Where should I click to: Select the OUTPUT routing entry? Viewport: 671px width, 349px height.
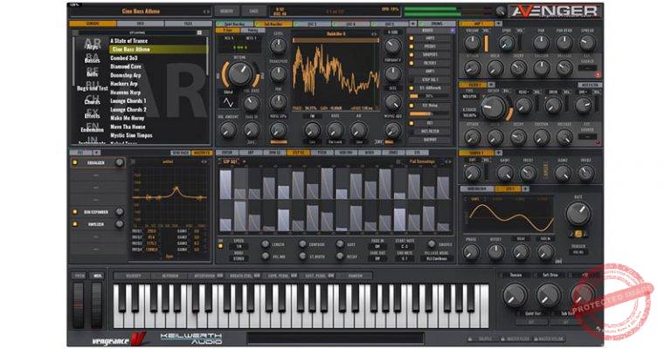click(430, 140)
